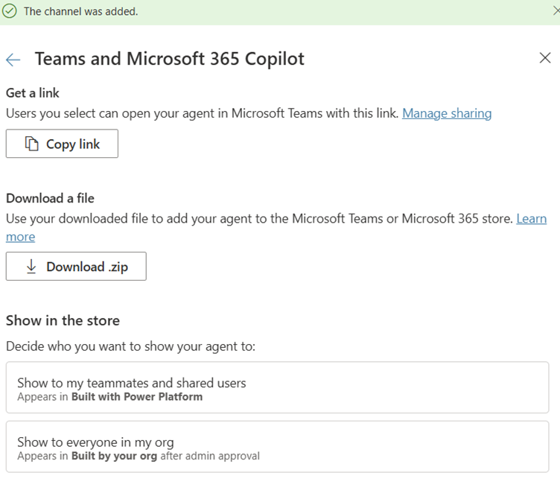Open the Learn more link

point(531,218)
